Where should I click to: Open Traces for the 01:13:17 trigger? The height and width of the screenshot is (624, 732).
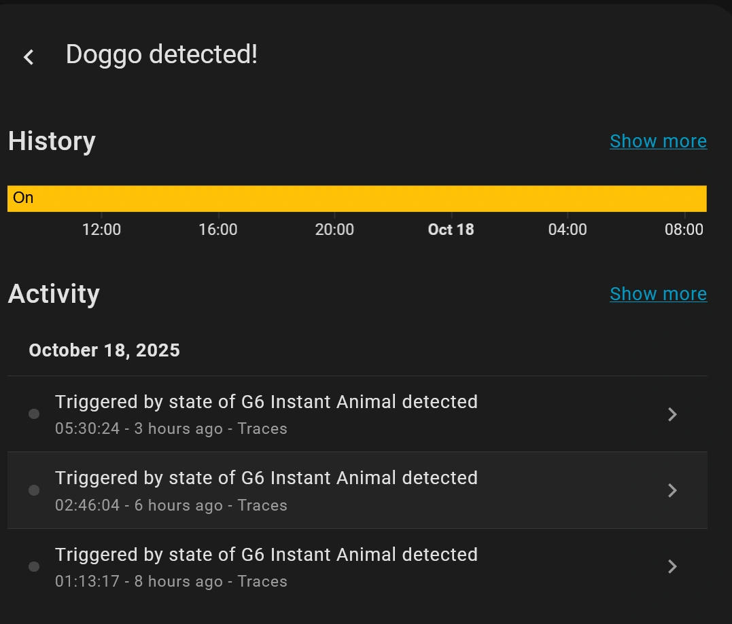[262, 582]
